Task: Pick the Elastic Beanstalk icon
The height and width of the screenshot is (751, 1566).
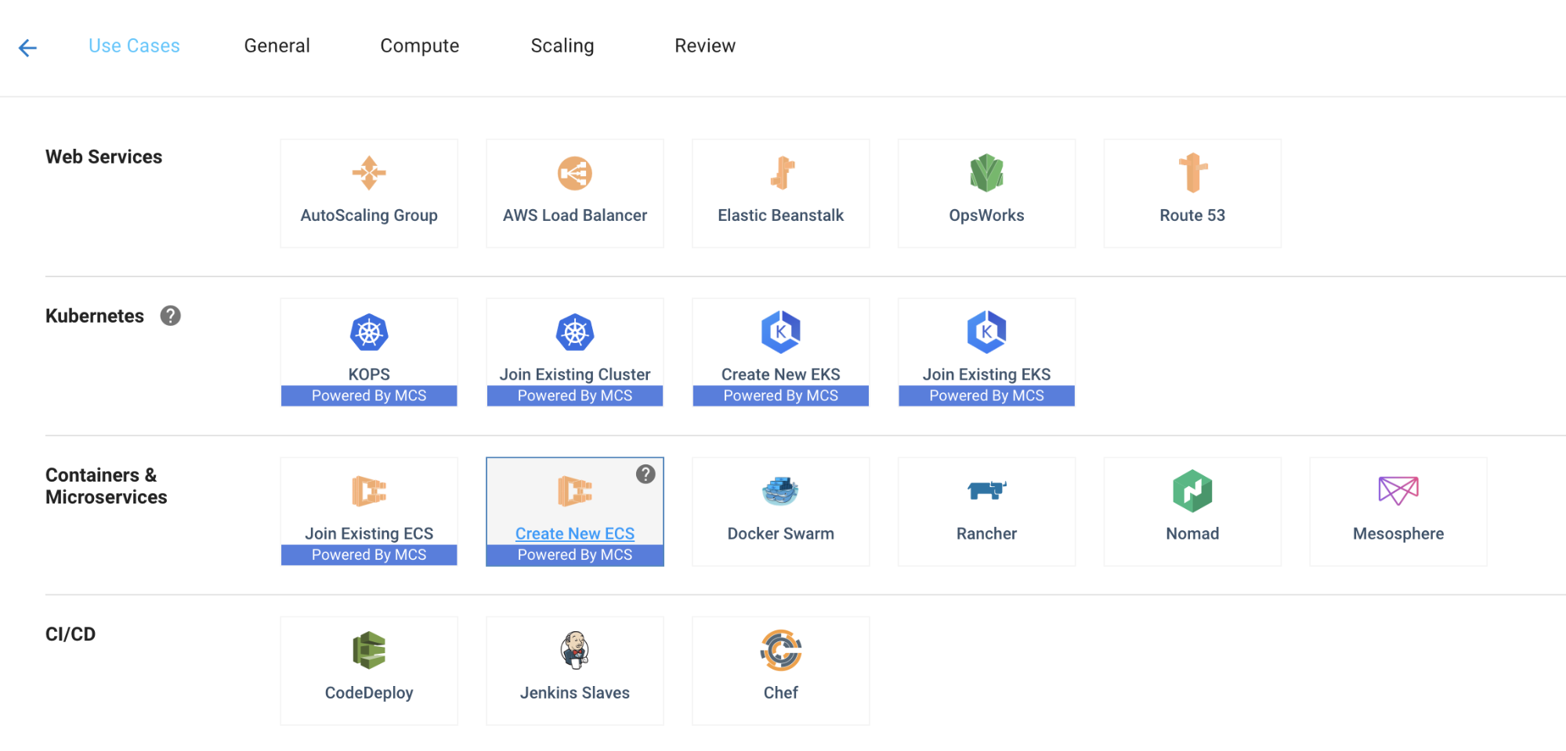Action: (x=781, y=173)
